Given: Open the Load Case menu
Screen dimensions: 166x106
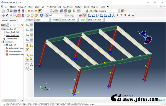Looking at the screenshot, I should 68,7.
